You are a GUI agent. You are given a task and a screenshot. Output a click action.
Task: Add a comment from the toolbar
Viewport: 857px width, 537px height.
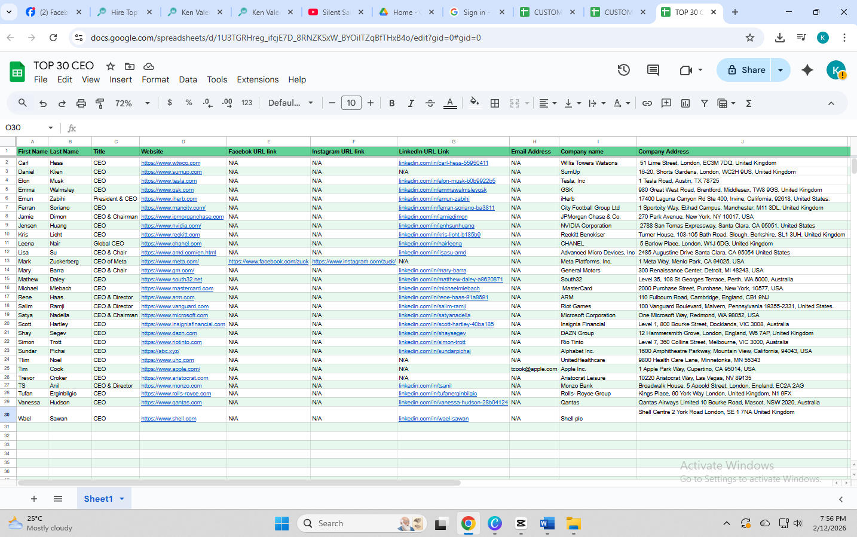(x=666, y=103)
